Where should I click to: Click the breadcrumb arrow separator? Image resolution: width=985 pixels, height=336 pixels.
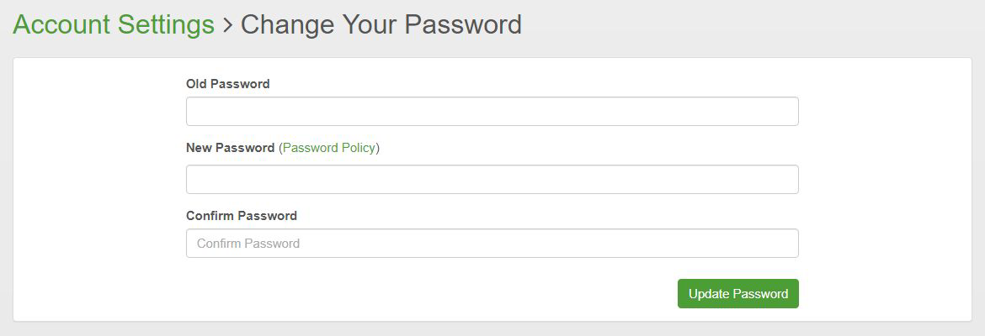coord(227,25)
